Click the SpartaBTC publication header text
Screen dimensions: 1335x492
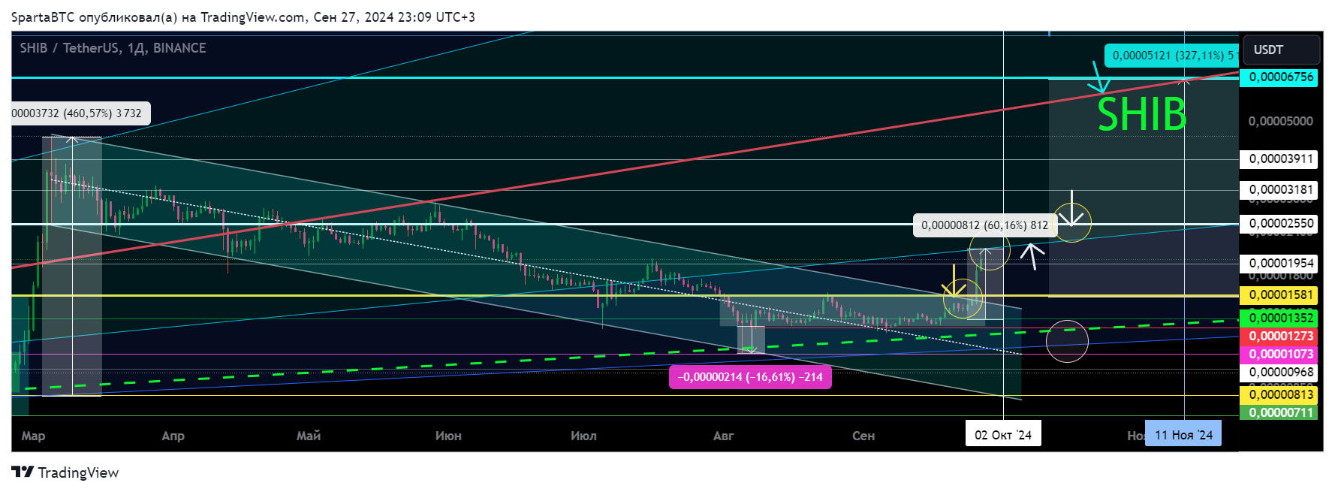click(x=243, y=17)
